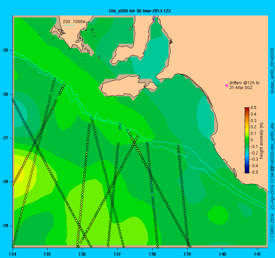
Task: Click the "height anomaly (m)" colorbar label
Action: click(262, 141)
